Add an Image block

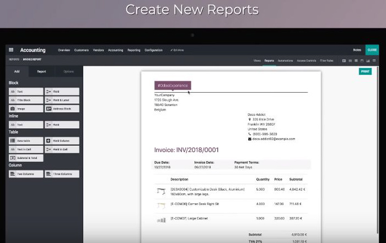[26, 109]
